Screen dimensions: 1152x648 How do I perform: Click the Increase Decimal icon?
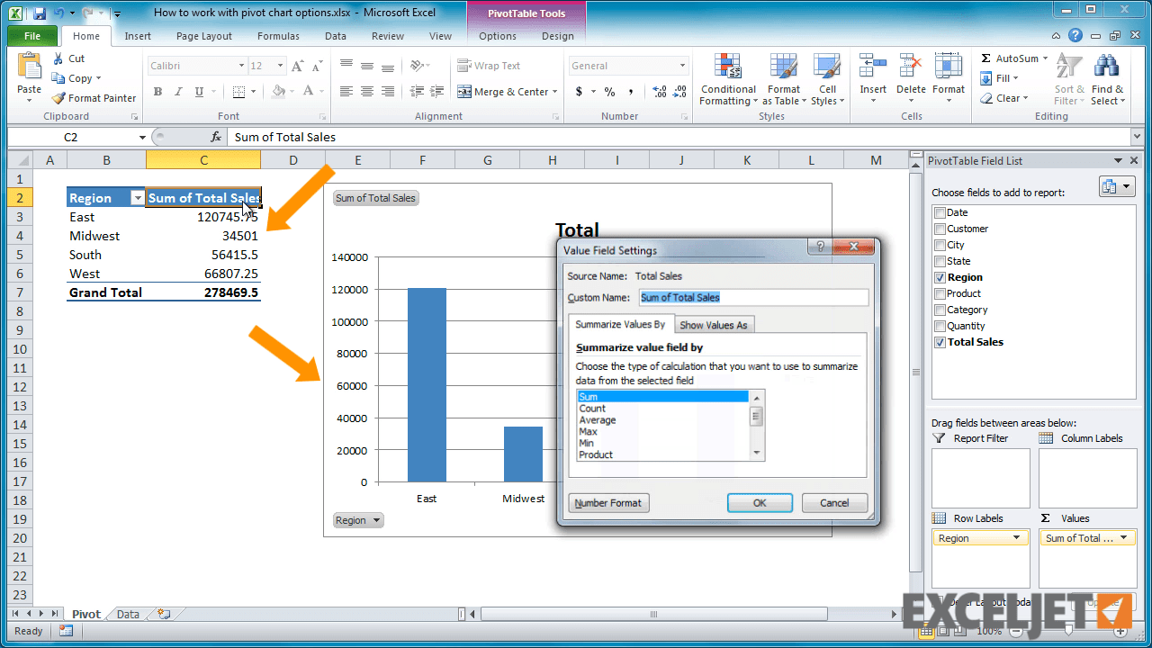(657, 93)
